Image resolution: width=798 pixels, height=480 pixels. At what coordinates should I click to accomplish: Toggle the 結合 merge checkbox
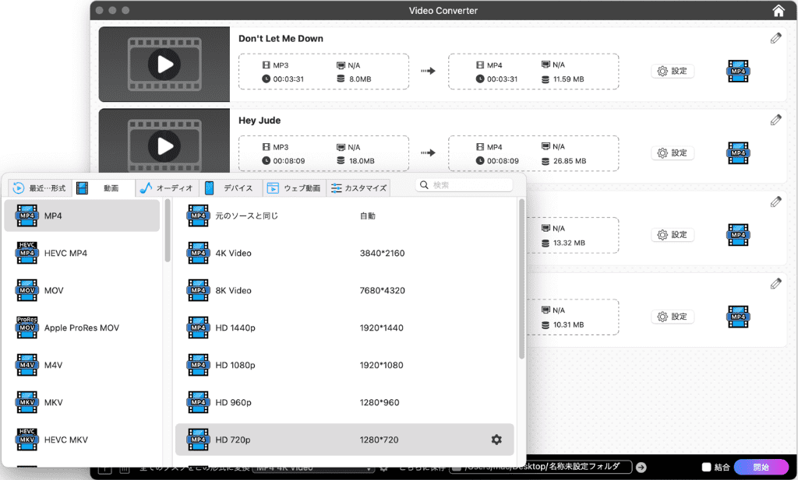(x=707, y=468)
